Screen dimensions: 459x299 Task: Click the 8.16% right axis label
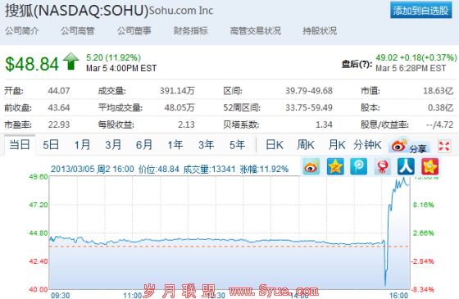coord(423,205)
